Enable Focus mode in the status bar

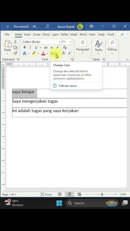[x=46, y=194]
